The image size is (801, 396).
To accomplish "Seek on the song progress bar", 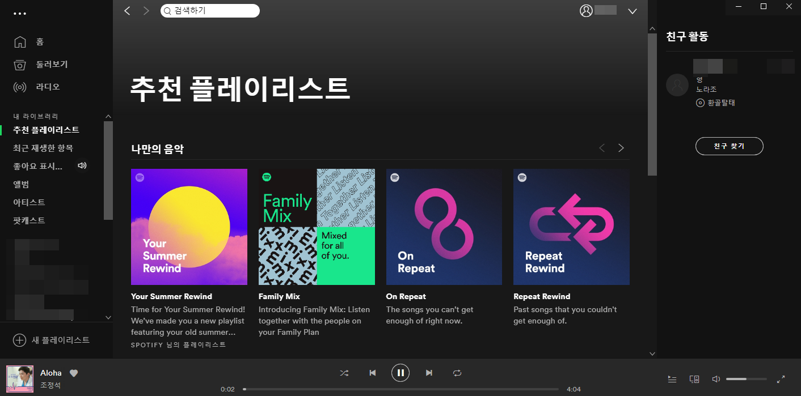I will 401,389.
